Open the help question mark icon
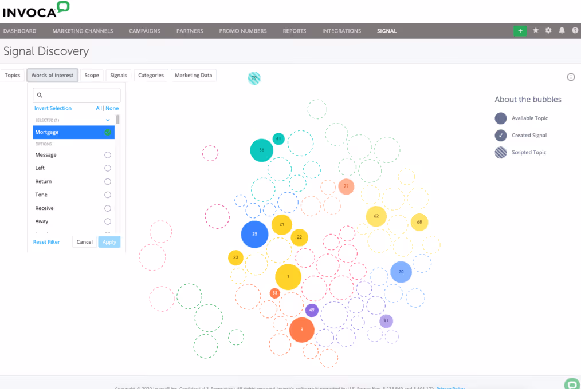This screenshot has width=581, height=389. click(575, 31)
